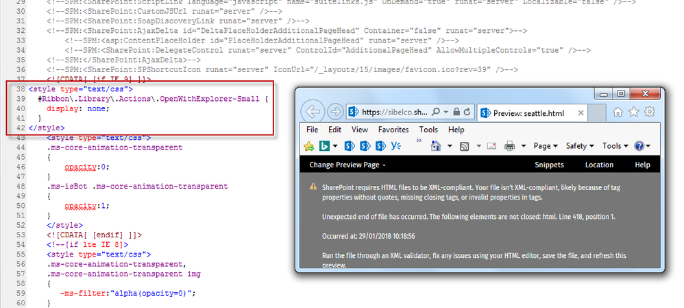Open the command bar Tools dropdown
684x308 pixels.
[x=615, y=146]
